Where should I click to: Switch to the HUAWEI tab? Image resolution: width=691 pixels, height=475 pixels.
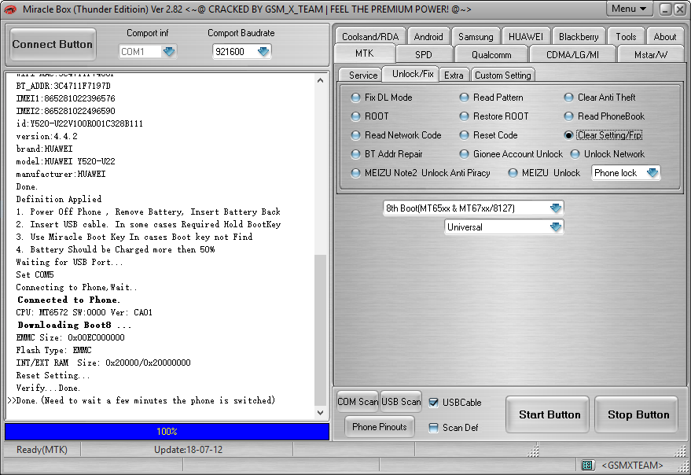click(526, 37)
